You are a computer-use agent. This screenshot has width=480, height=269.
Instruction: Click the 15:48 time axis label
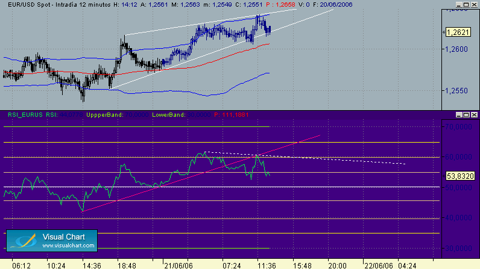303,265
